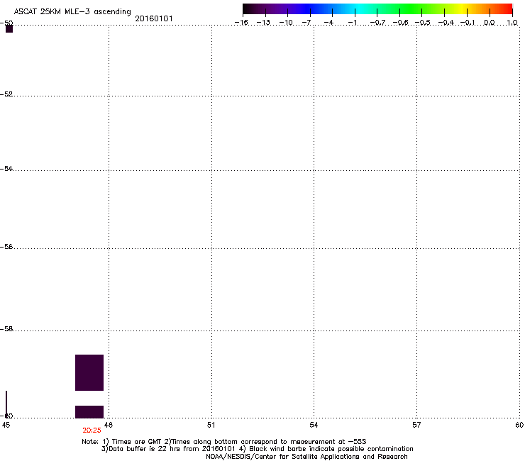Click latitude axis label -56
The image size is (525, 461).
tap(6, 246)
